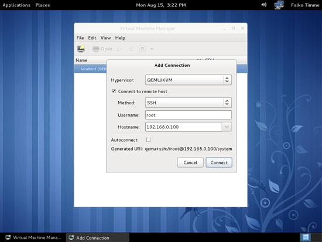Click the Open console toolbar button
This screenshot has height=242, width=322.
(x=102, y=49)
